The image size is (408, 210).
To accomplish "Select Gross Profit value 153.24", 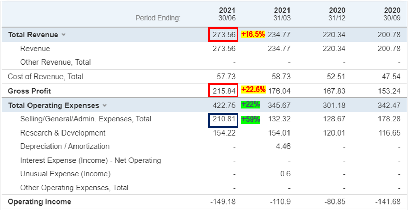I will 389,91.
